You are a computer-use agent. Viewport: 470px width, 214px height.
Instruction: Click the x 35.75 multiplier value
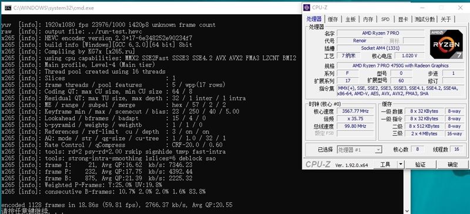(355, 118)
